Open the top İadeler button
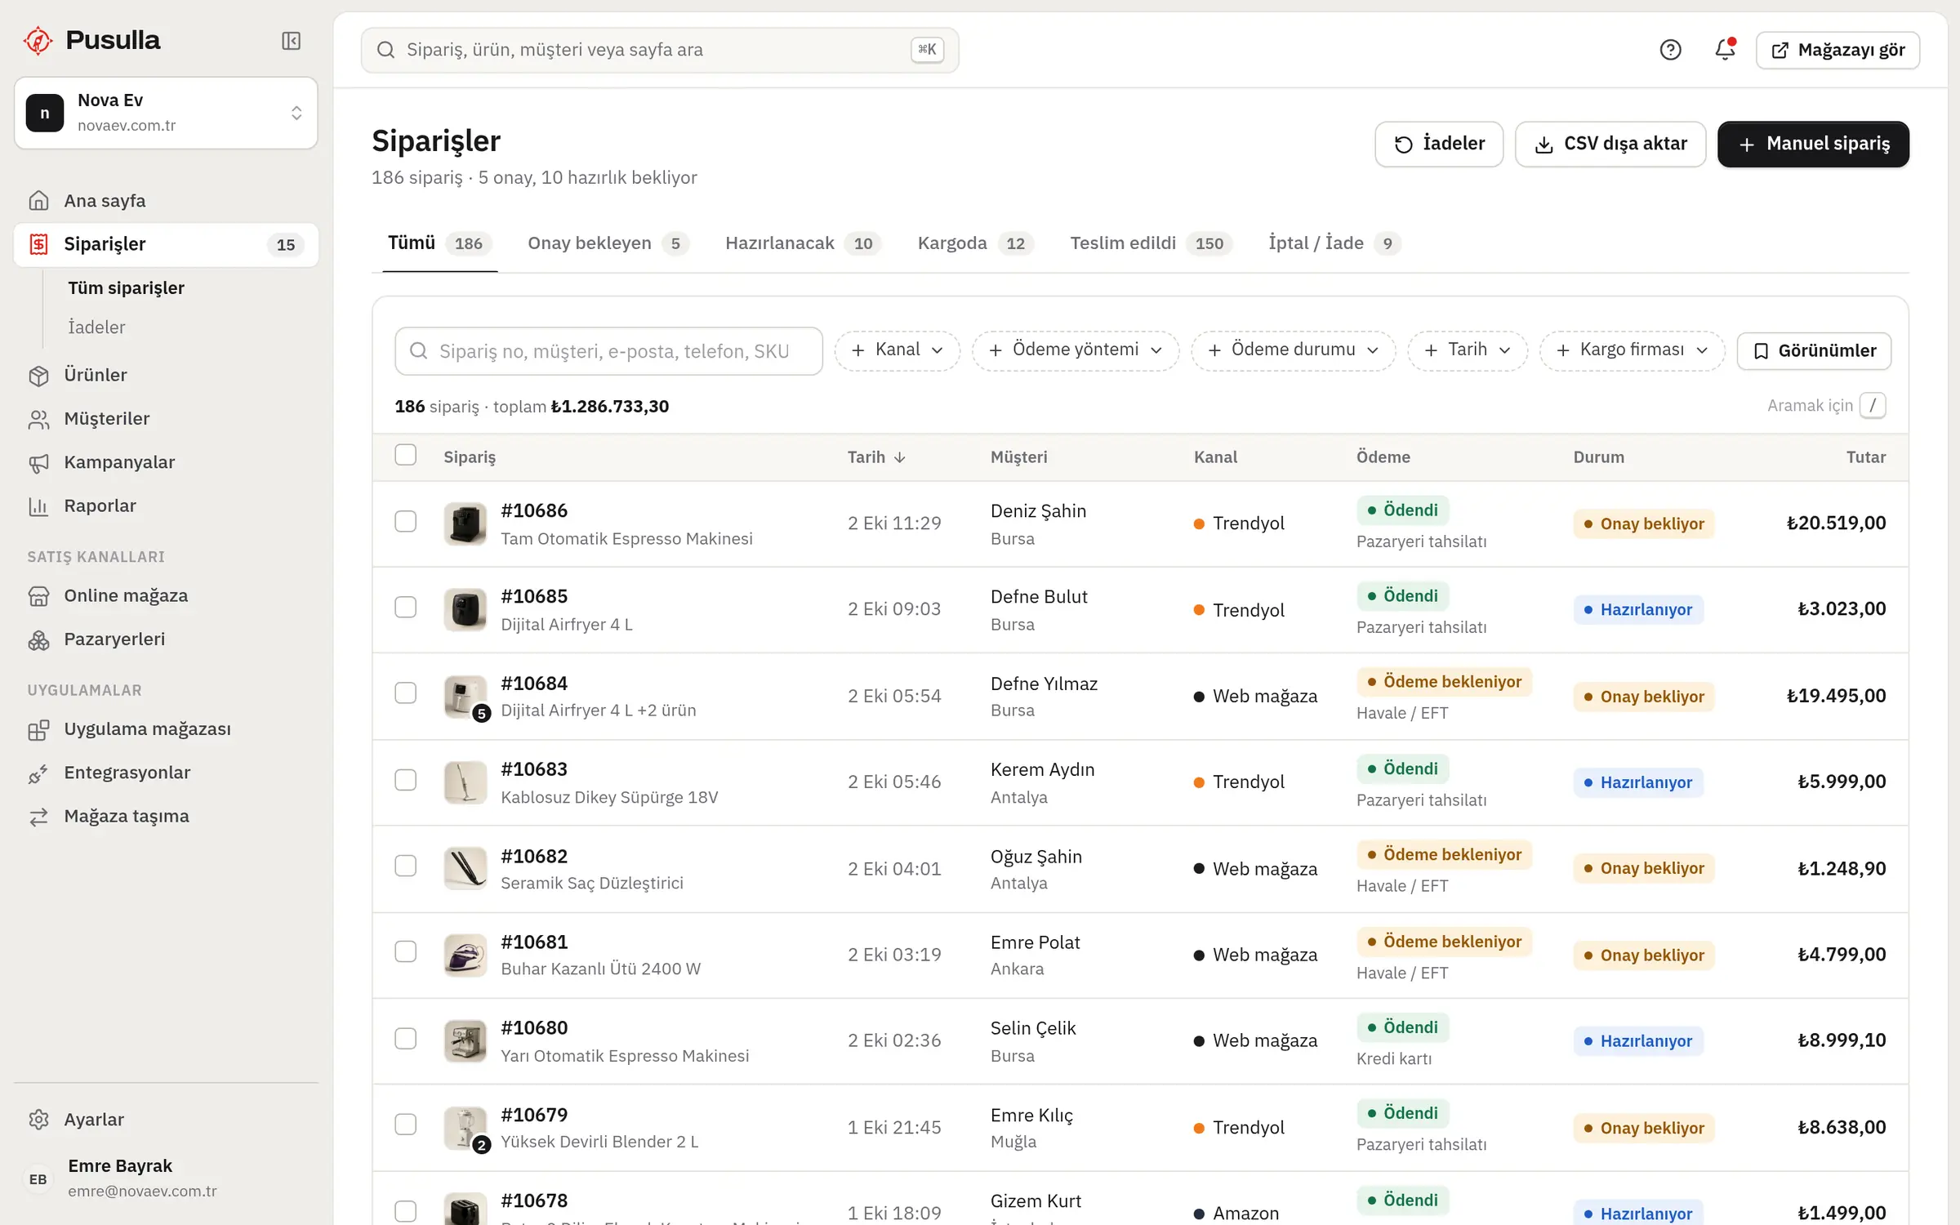Screen dimensions: 1960x1225 1438,145
